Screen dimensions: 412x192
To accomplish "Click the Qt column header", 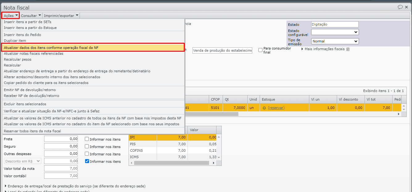I will (235, 99).
